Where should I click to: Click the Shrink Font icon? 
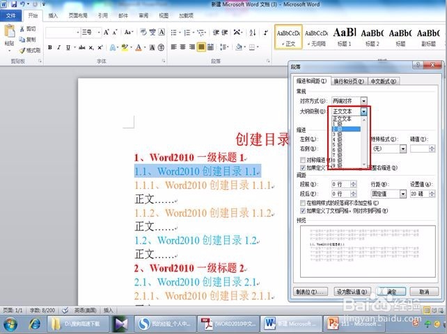click(x=115, y=33)
